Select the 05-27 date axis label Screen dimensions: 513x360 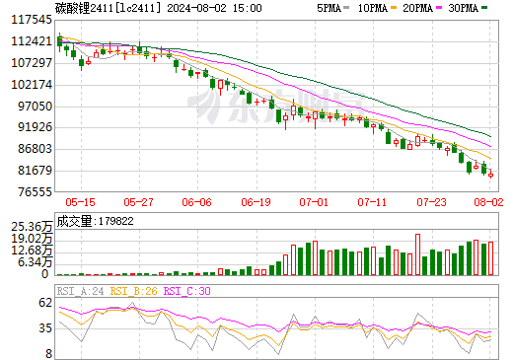point(138,202)
